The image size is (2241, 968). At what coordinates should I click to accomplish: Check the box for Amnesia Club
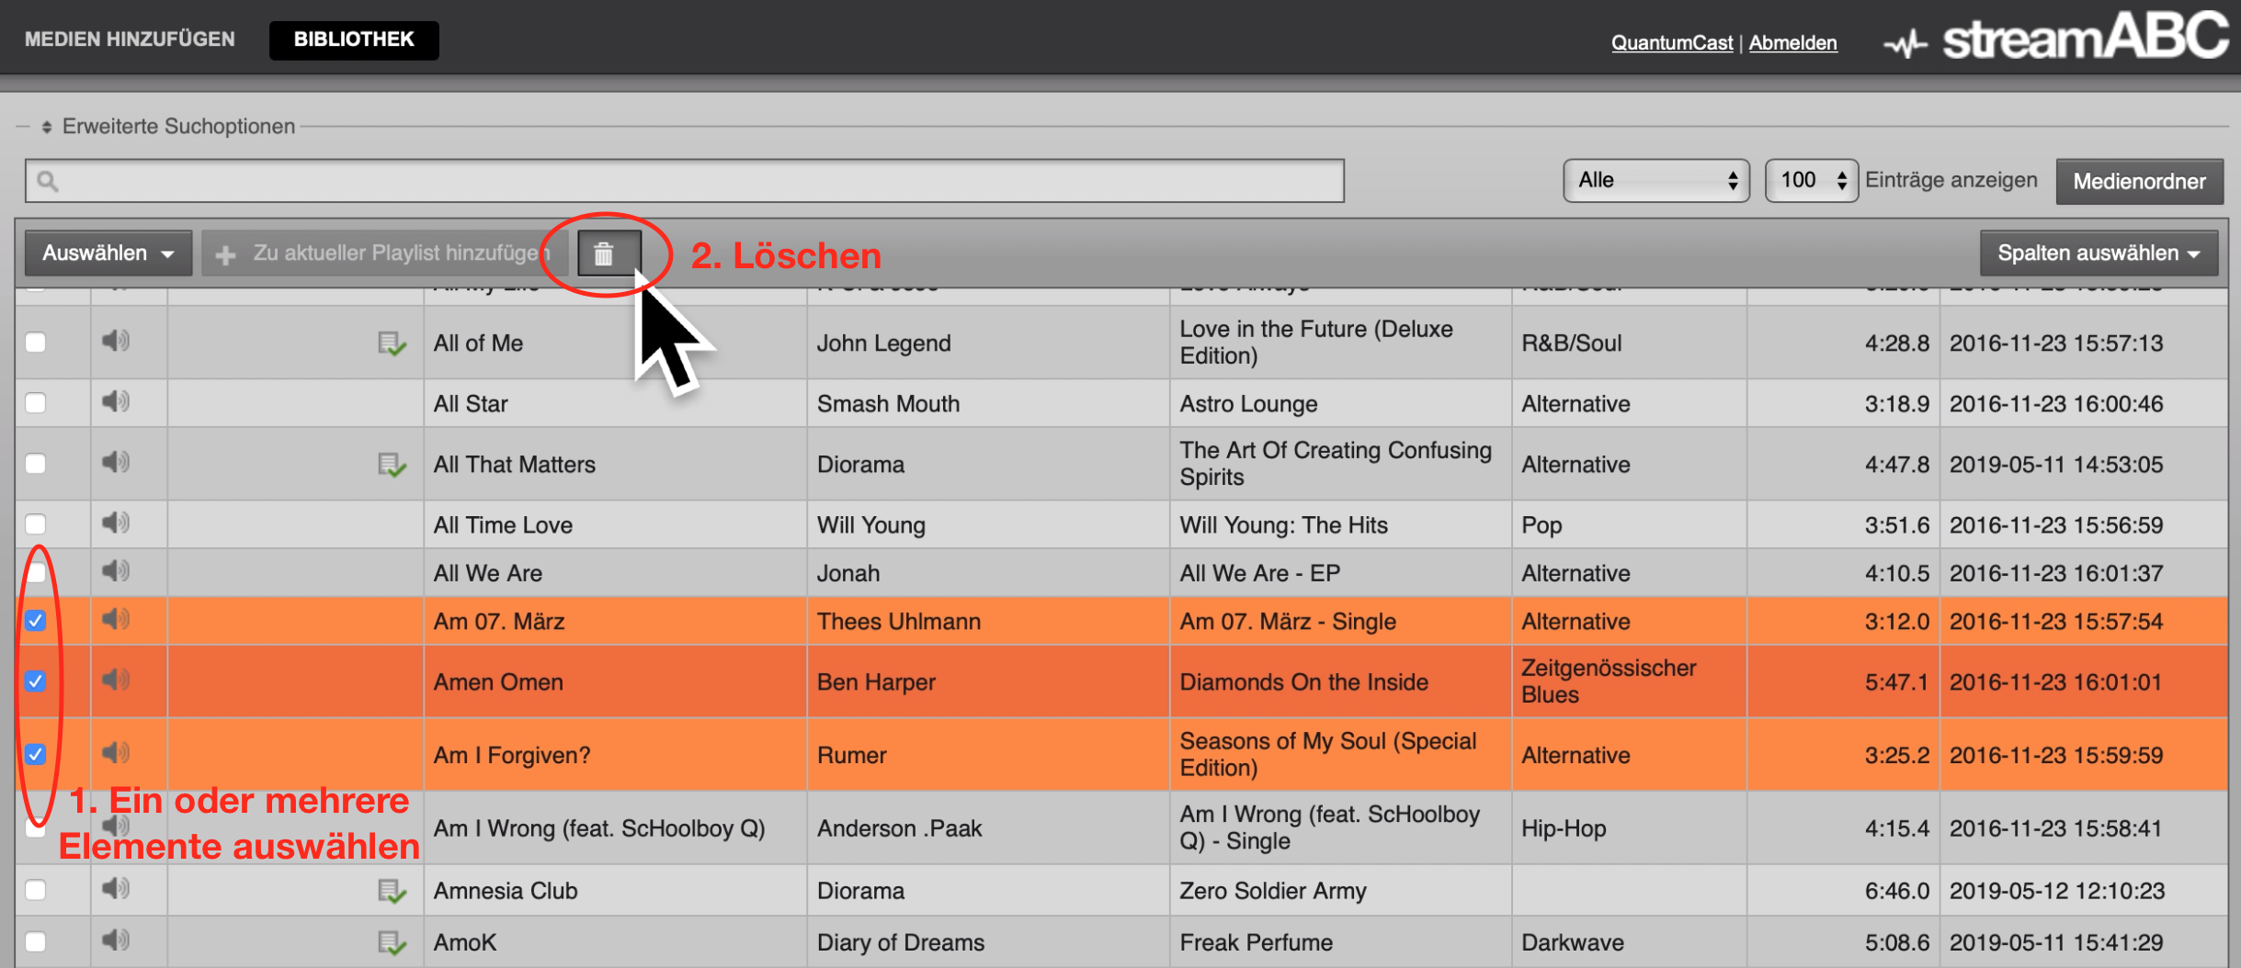(36, 890)
